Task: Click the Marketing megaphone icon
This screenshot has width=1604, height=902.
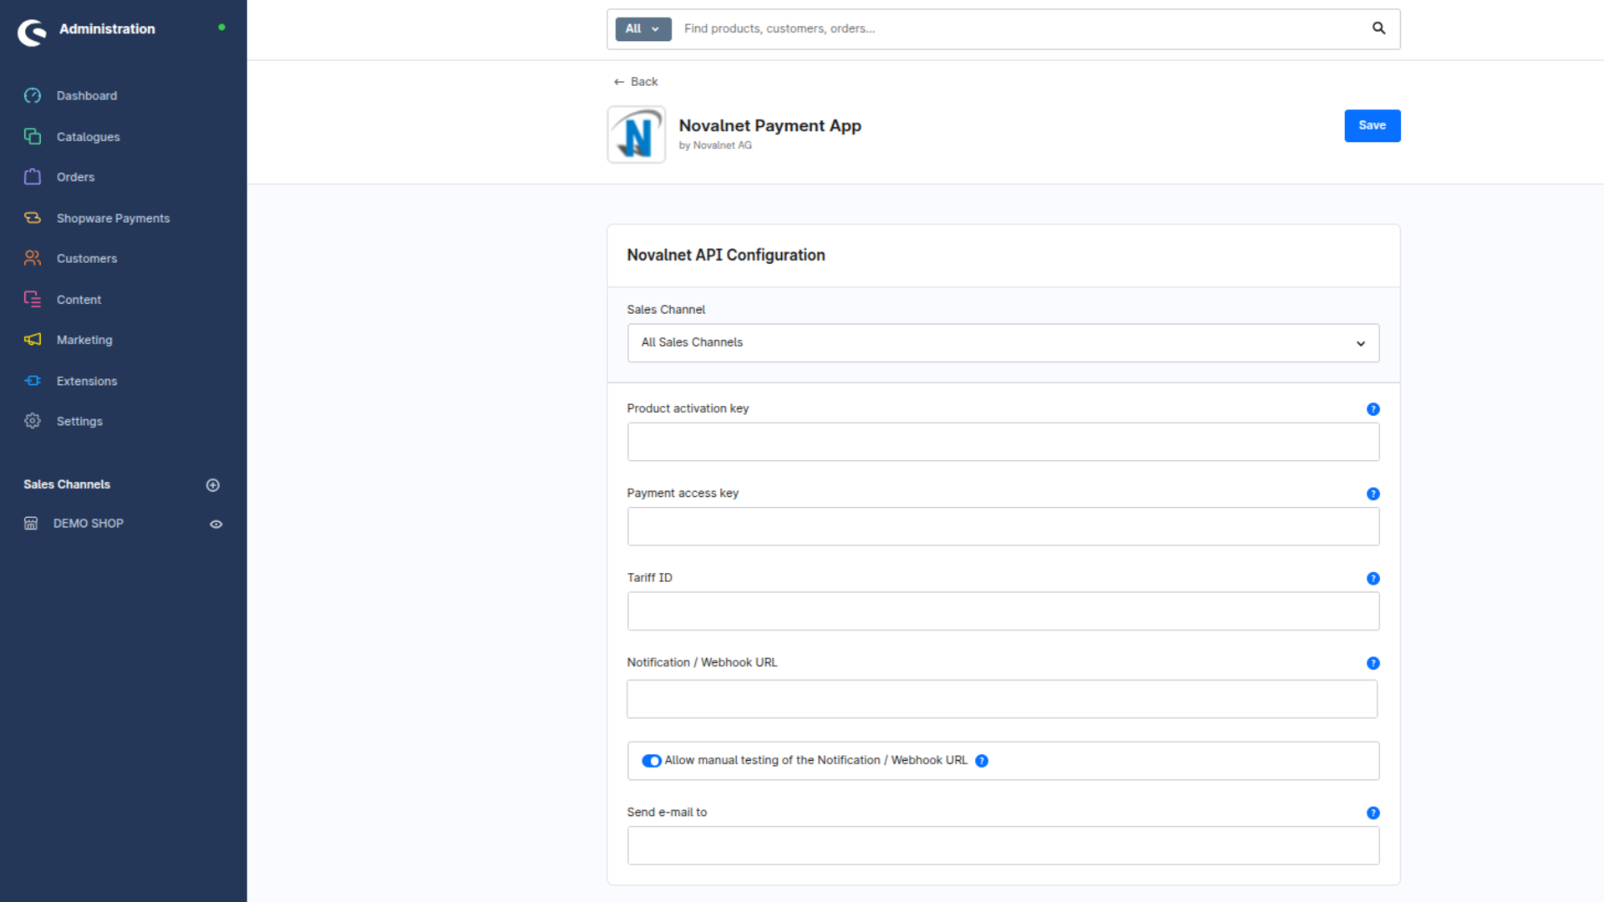Action: [33, 339]
